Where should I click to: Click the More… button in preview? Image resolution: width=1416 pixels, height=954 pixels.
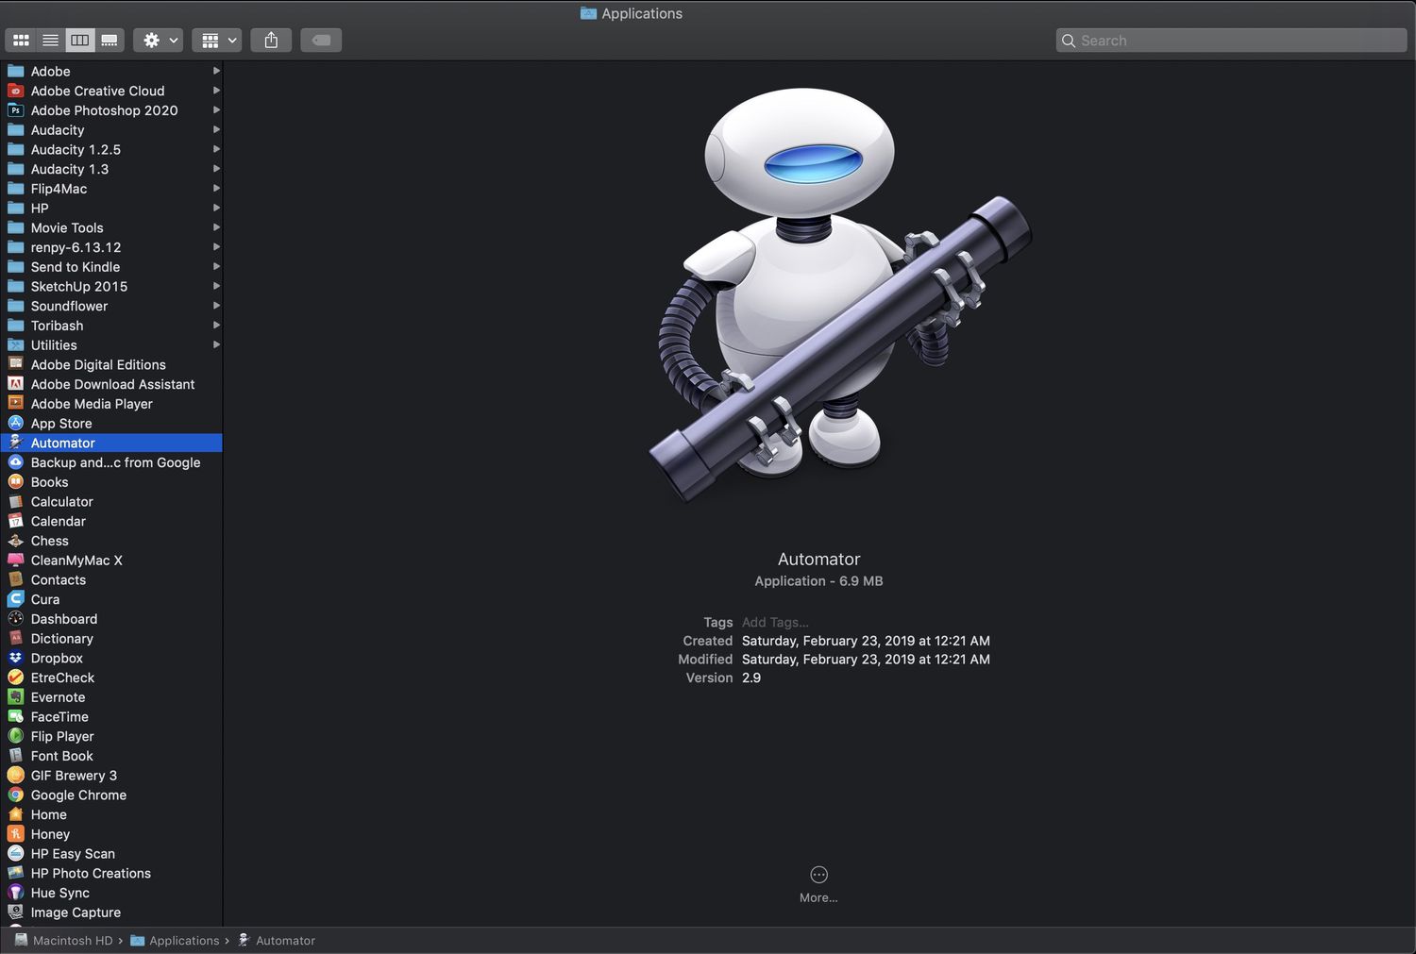point(818,883)
